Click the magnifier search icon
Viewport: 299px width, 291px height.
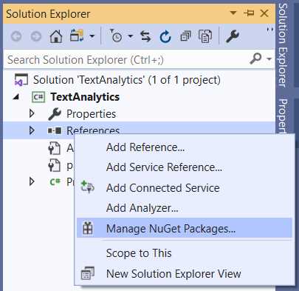point(255,58)
